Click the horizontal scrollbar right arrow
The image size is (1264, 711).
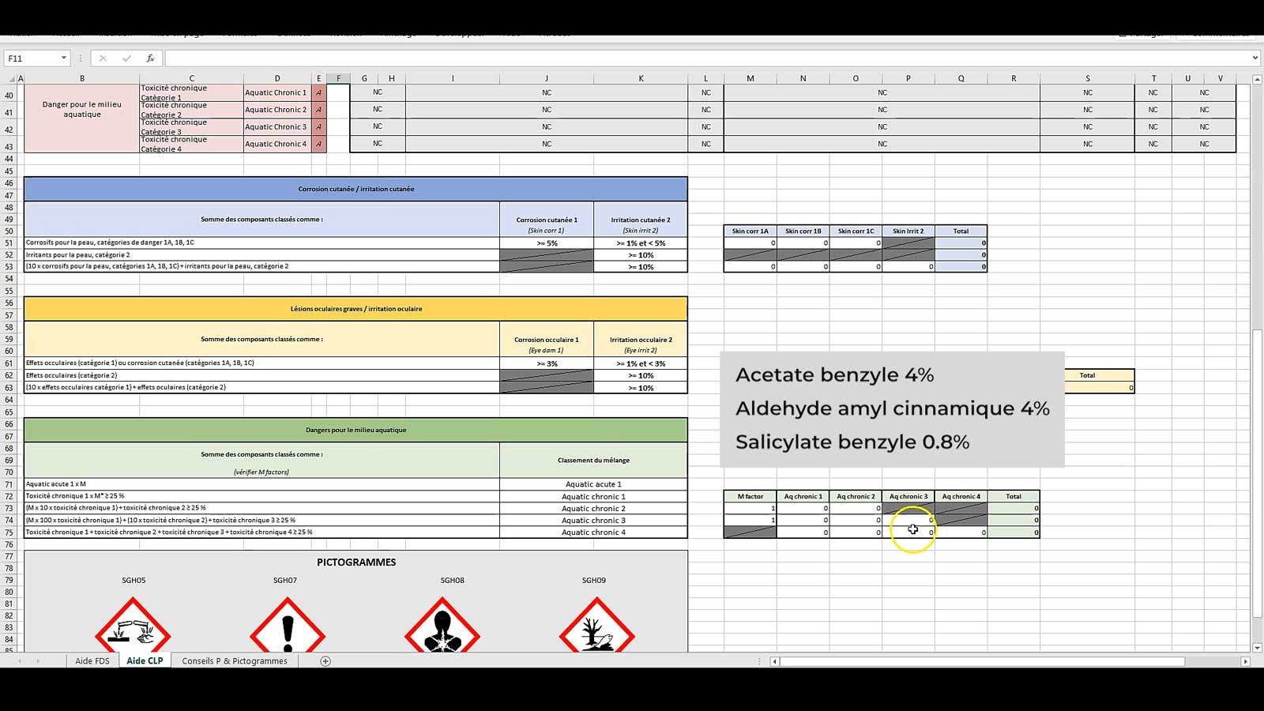(1246, 661)
